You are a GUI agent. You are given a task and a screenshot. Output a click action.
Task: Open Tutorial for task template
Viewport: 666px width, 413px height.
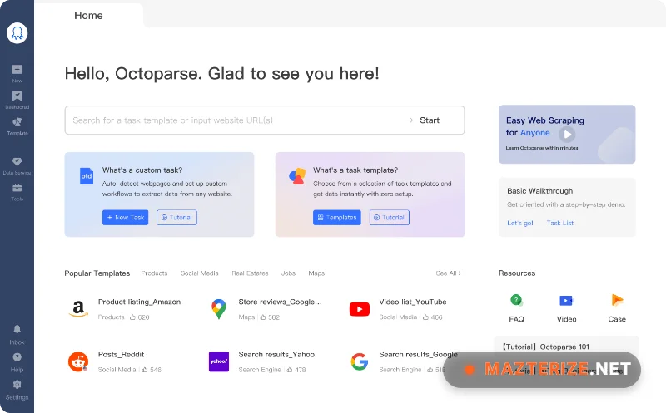point(389,217)
